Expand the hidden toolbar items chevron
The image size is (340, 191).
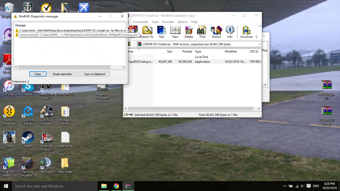[259, 26]
